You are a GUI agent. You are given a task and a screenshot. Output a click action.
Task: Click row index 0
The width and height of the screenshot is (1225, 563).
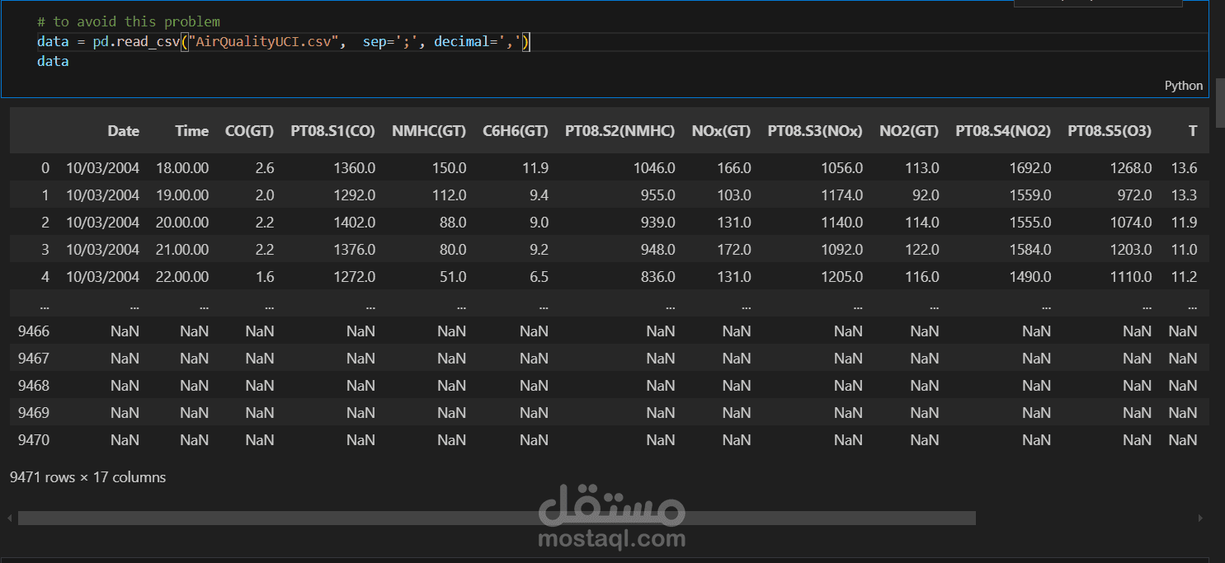pyautogui.click(x=45, y=168)
